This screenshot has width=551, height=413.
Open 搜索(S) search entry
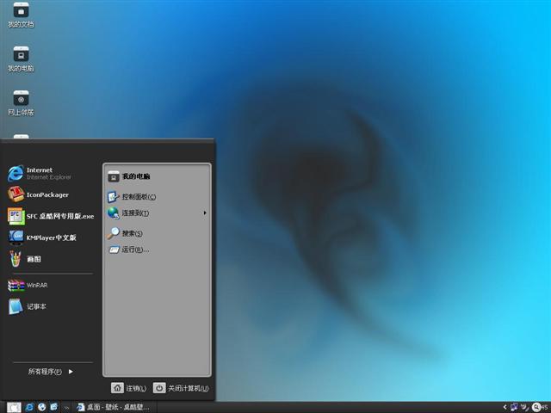[x=125, y=233]
